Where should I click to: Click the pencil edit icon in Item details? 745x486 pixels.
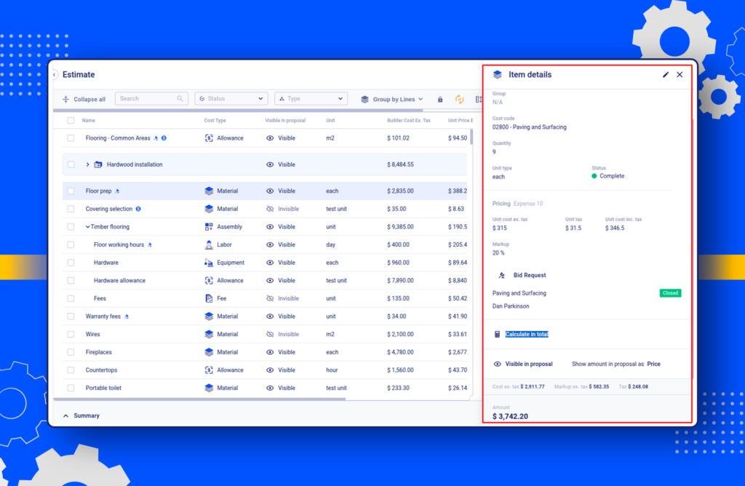[666, 75]
